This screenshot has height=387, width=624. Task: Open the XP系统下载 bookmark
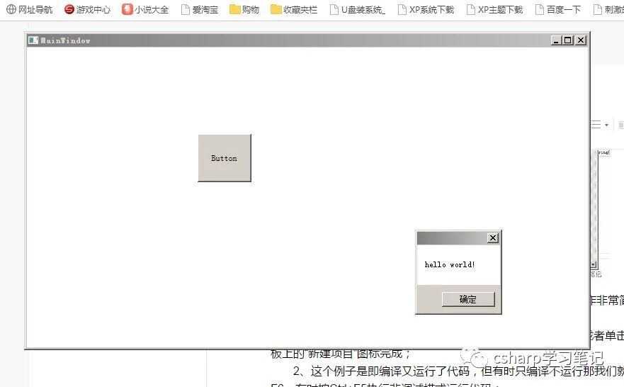[426, 9]
